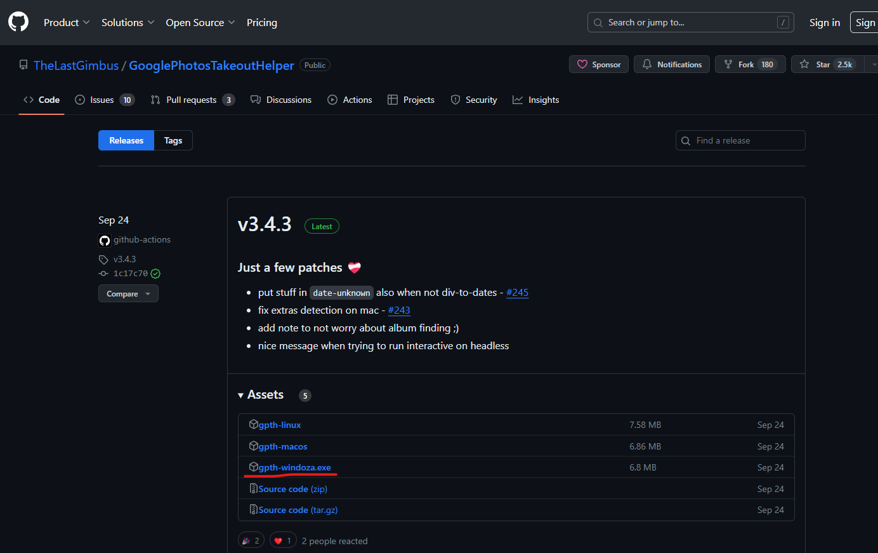The width and height of the screenshot is (878, 553).
Task: Download gpth-windoza.exe asset
Action: [294, 467]
